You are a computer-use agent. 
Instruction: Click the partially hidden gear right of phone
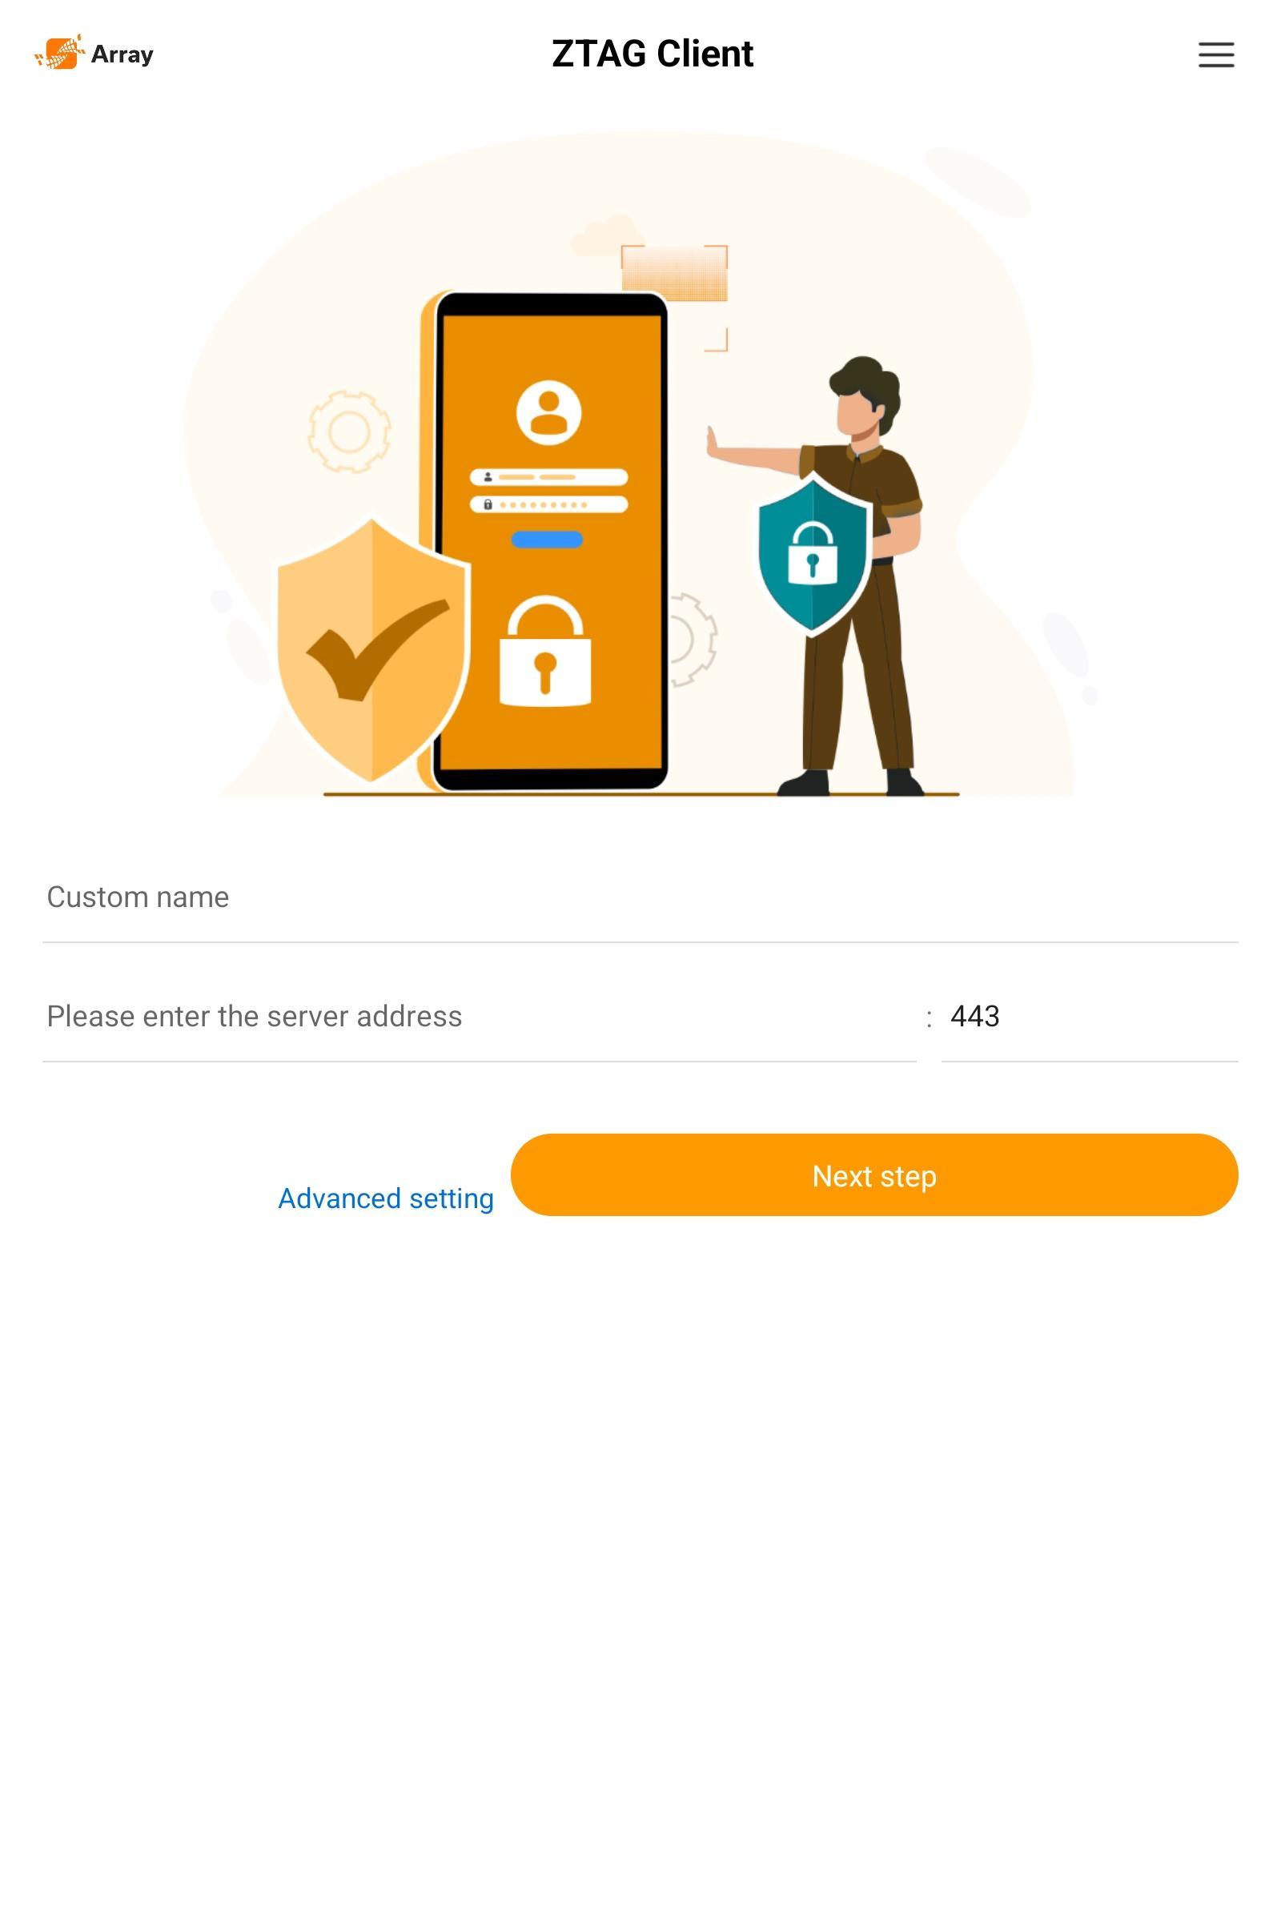692,639
